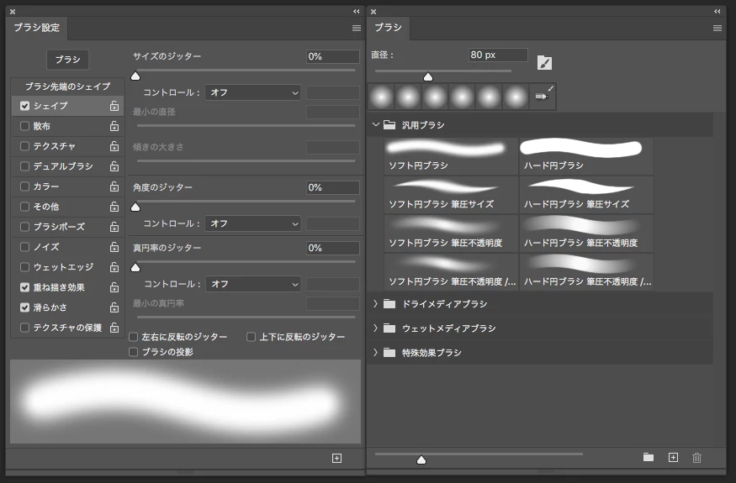This screenshot has width=736, height=483.
Task: Enable the テクスチャ checkbox
Action: coord(25,146)
